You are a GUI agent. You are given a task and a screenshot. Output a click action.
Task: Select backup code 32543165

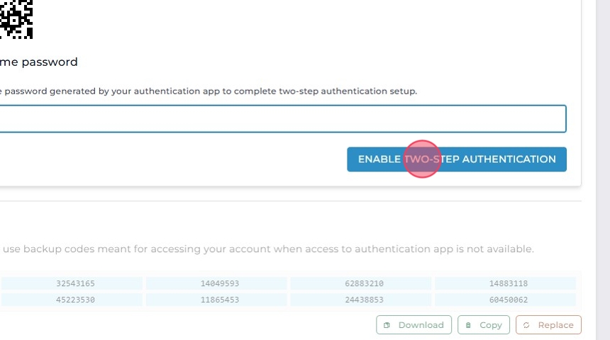point(75,283)
